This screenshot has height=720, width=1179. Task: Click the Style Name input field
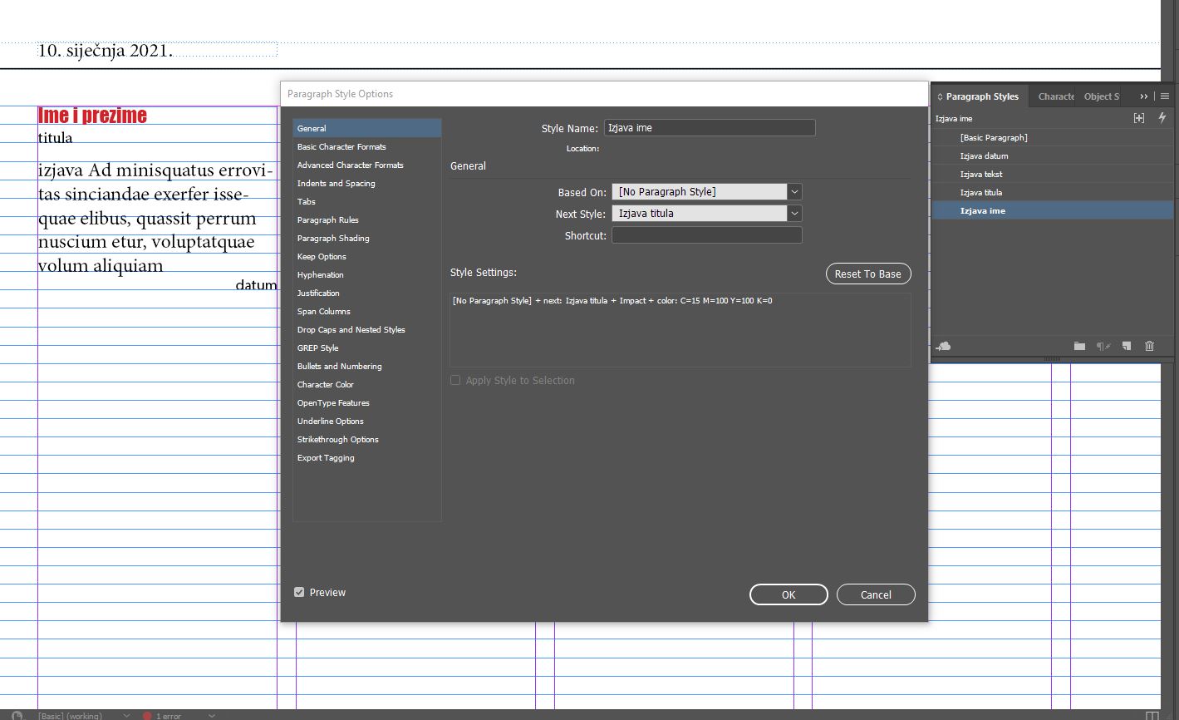tap(710, 128)
